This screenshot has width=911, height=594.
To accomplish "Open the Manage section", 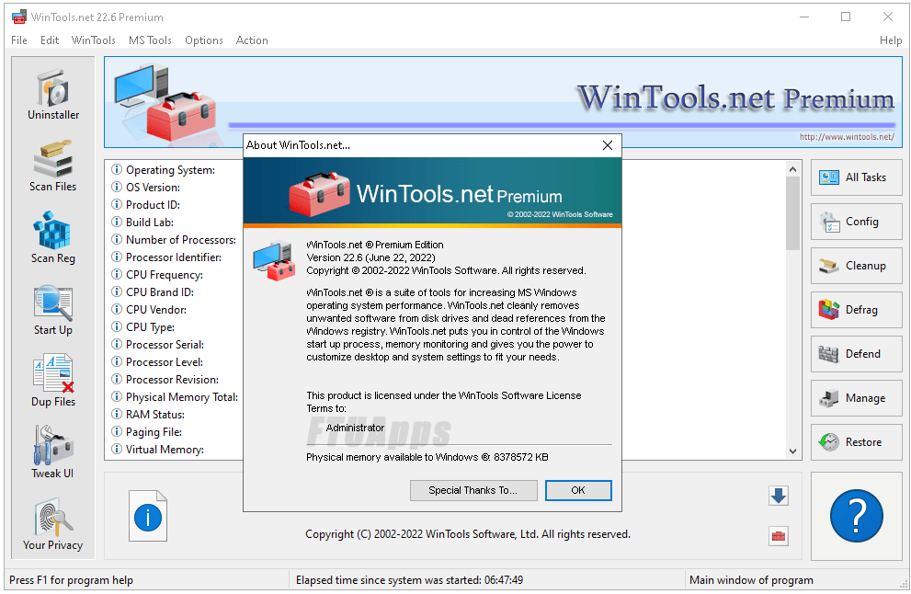I will click(857, 398).
